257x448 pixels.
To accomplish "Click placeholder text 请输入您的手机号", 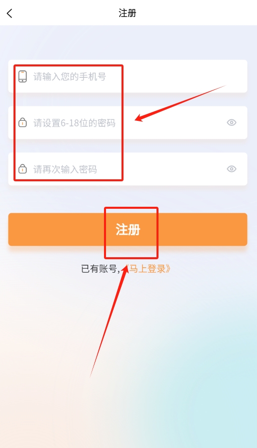I will click(70, 76).
